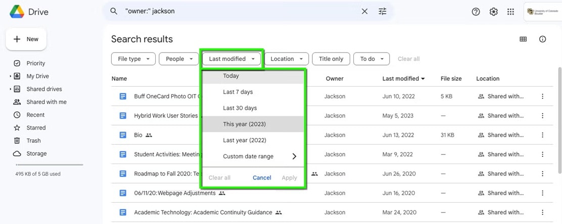Open the Google apps grid icon
Screen dimensions: 562x224
511,12
